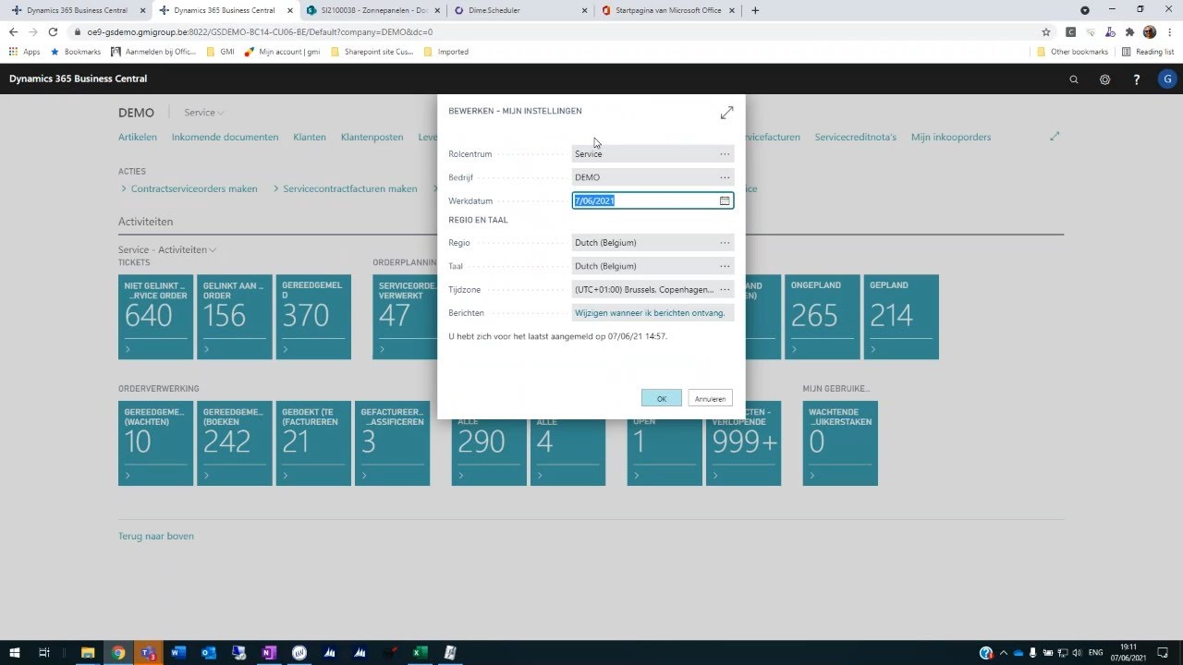Click the Chrome profile picture
Viewport: 1183px width, 665px height.
point(1150,31)
